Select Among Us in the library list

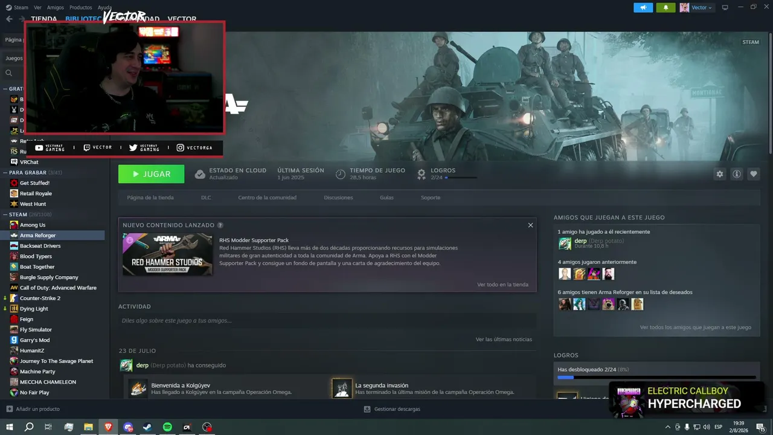(x=33, y=225)
